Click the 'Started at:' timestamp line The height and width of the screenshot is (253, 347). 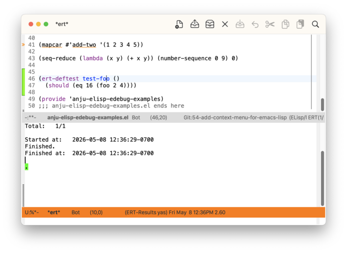(x=89, y=140)
